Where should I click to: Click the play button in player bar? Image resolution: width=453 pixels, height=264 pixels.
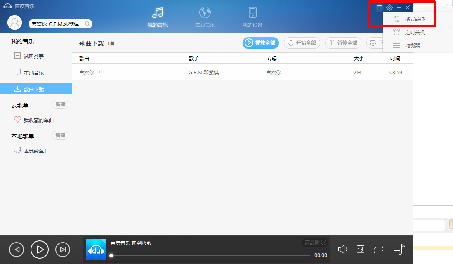[40, 249]
